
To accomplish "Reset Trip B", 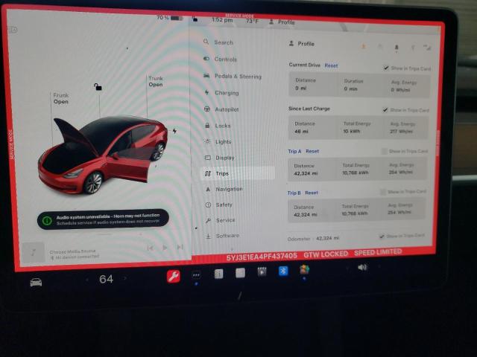I will click(x=312, y=193).
